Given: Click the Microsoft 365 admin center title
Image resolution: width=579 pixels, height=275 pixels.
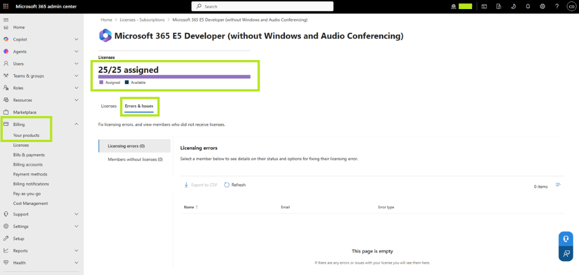Looking at the screenshot, I should tap(46, 6).
